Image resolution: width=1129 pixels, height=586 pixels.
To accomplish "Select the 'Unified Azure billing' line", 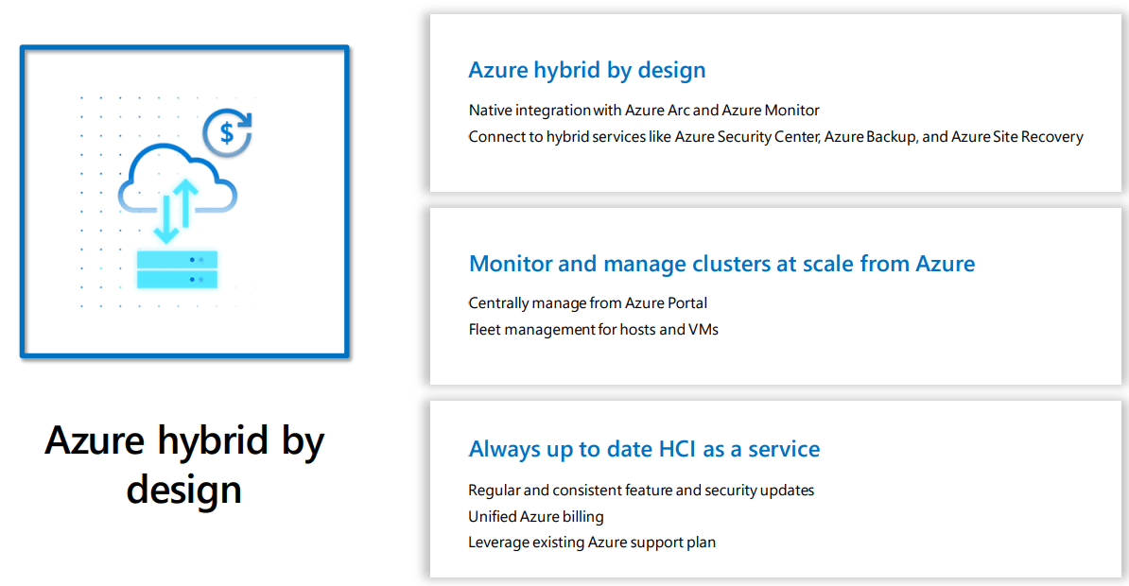I will (535, 517).
